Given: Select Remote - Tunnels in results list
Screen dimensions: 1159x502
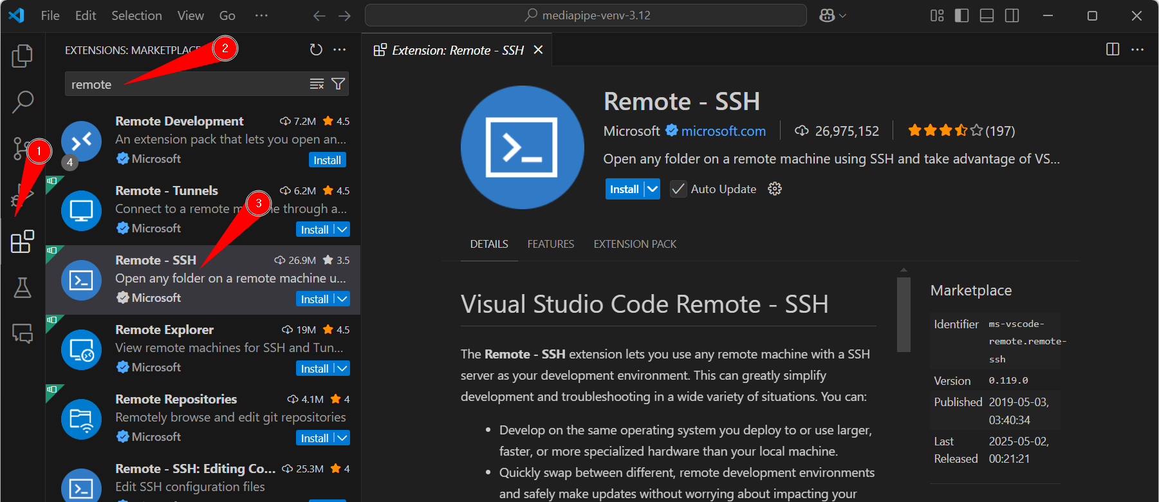Looking at the screenshot, I should 203,209.
